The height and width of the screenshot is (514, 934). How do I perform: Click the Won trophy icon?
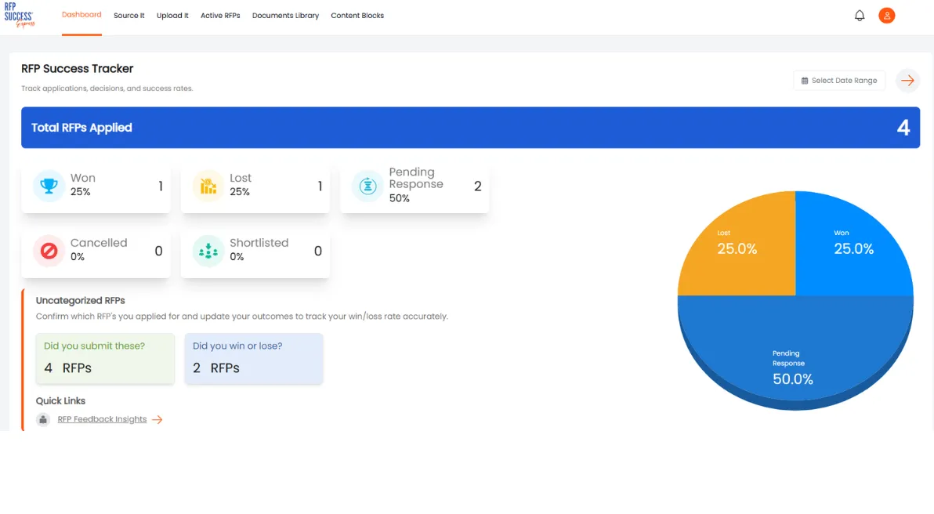point(49,186)
